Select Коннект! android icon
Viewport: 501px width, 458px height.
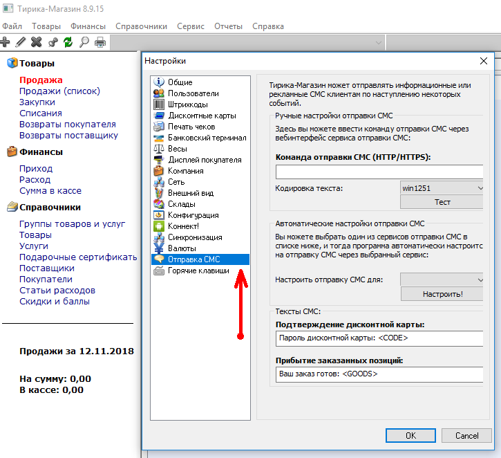point(159,226)
